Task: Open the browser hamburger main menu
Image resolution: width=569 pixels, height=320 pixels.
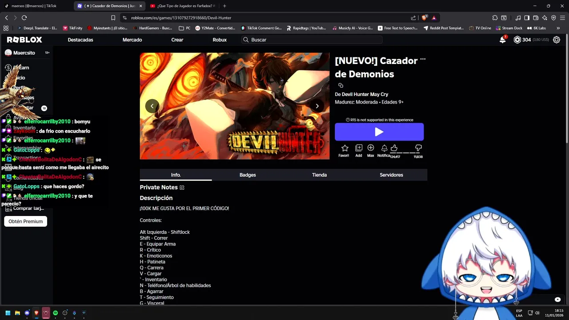Action: pos(562,18)
